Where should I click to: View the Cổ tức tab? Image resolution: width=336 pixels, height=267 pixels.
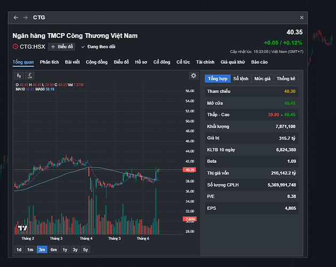click(183, 62)
